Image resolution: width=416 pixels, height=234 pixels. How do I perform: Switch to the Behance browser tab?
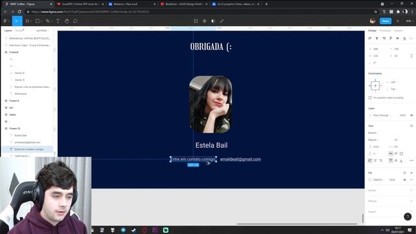[131, 4]
